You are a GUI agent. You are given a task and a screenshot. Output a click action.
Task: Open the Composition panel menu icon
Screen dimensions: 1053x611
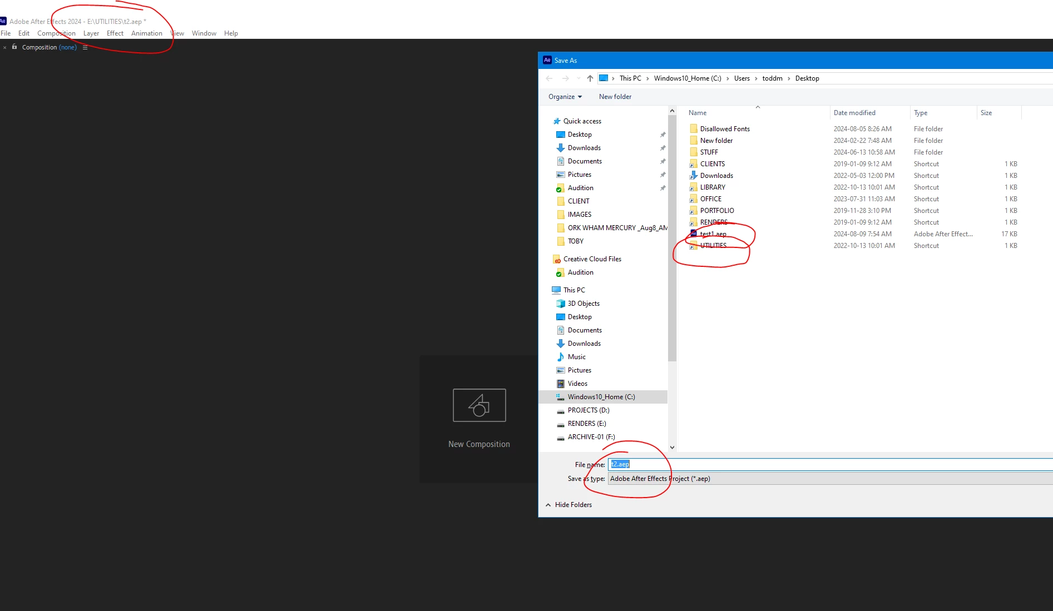pyautogui.click(x=85, y=48)
